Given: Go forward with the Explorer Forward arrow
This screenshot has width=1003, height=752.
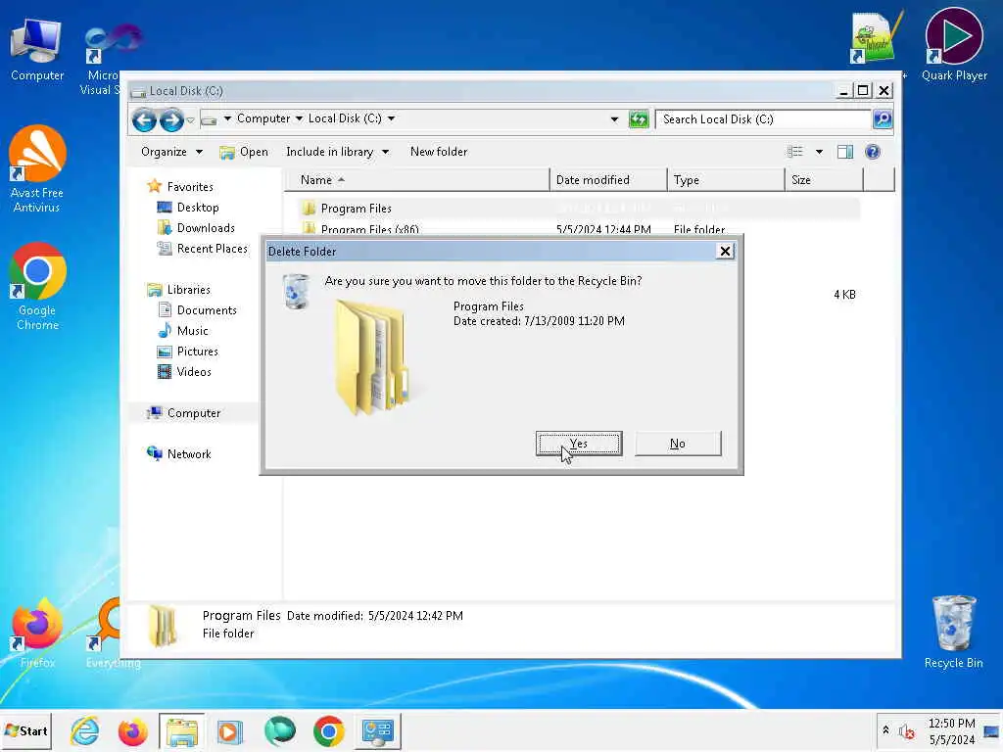Looking at the screenshot, I should click(171, 118).
